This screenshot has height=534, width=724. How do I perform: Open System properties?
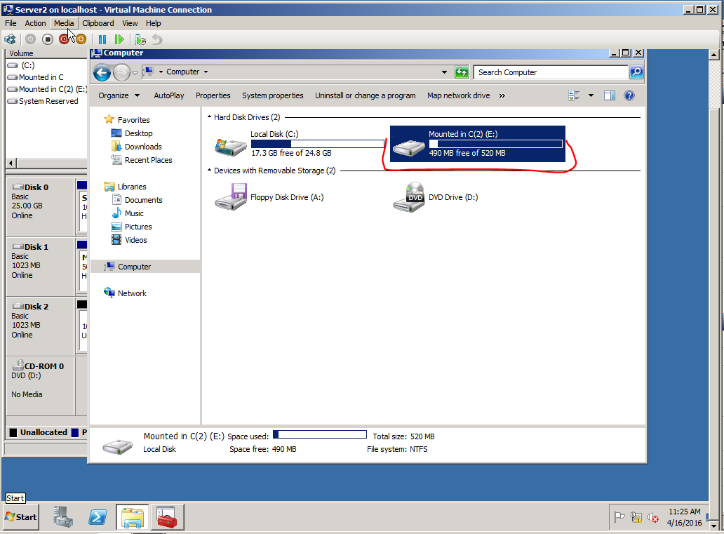point(272,95)
